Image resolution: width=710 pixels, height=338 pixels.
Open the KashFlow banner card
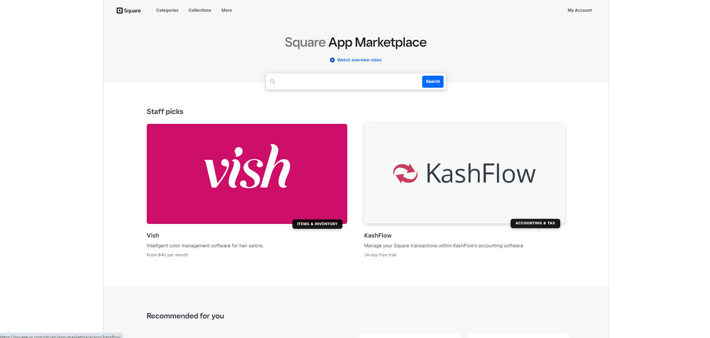tap(464, 173)
